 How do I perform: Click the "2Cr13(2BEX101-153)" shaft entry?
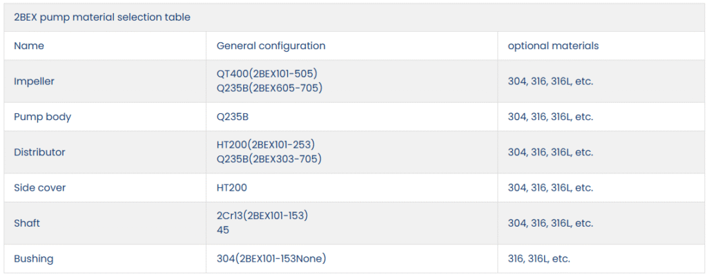point(262,216)
